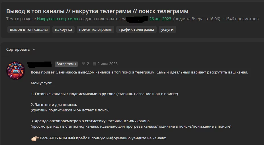Click the text 'Заготовки для поиска.'
The width and height of the screenshot is (264, 145).
56,105
